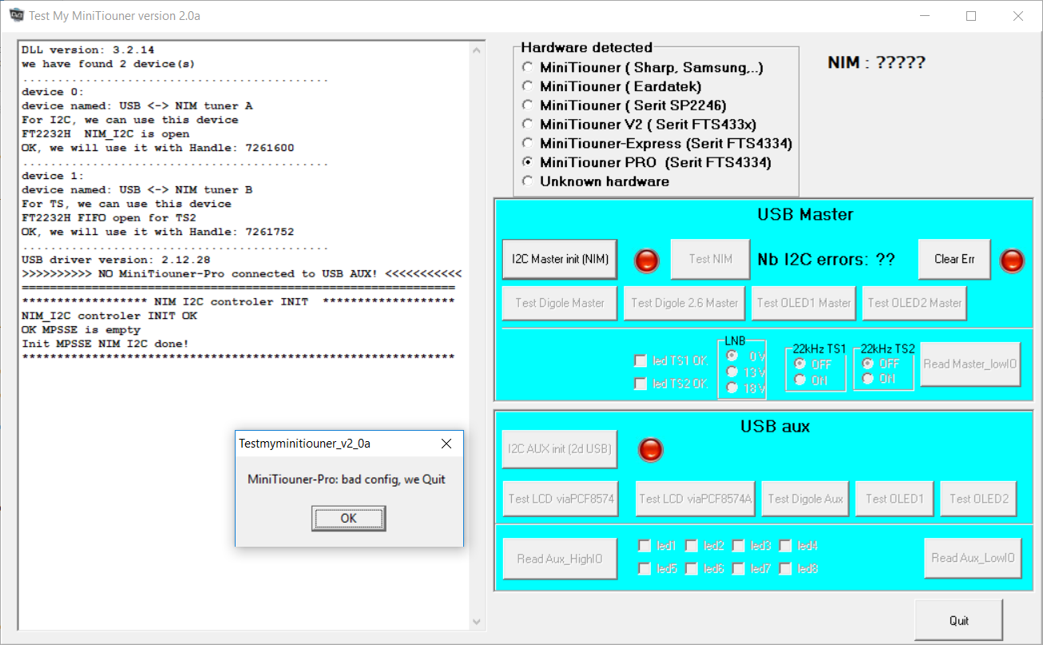
Task: Click Test LCD viaPCF8574 button
Action: pos(561,499)
